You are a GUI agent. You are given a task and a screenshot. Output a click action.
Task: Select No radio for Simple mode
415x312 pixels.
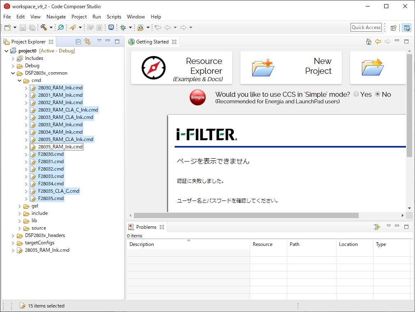pos(378,94)
